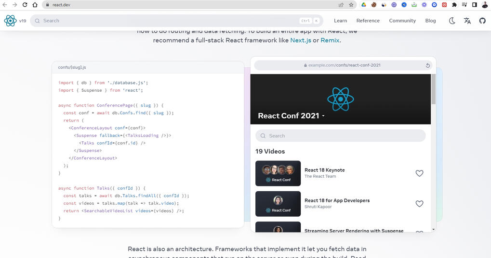This screenshot has height=258, width=491.
Task: Click the example.com preview address bar
Action: coord(342,65)
